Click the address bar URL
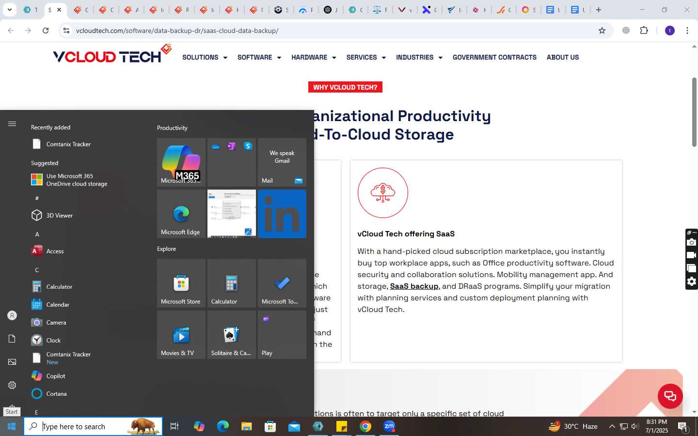The height and width of the screenshot is (436, 698). 177,31
